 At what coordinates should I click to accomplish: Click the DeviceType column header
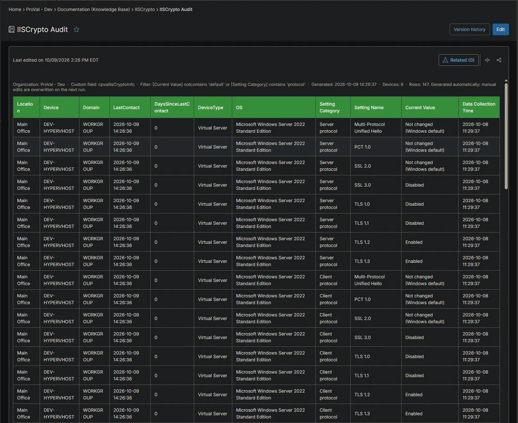coord(213,107)
